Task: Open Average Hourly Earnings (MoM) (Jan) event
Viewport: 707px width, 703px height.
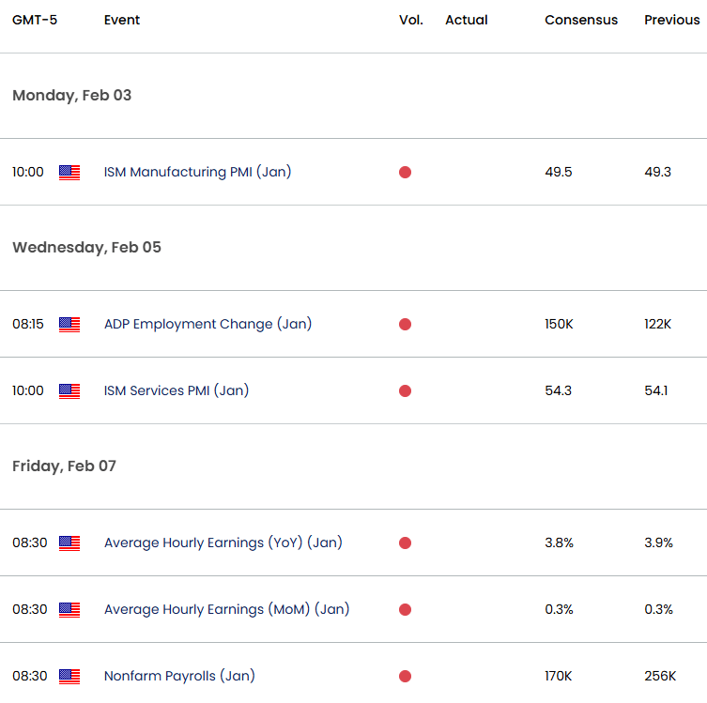Action: (226, 610)
